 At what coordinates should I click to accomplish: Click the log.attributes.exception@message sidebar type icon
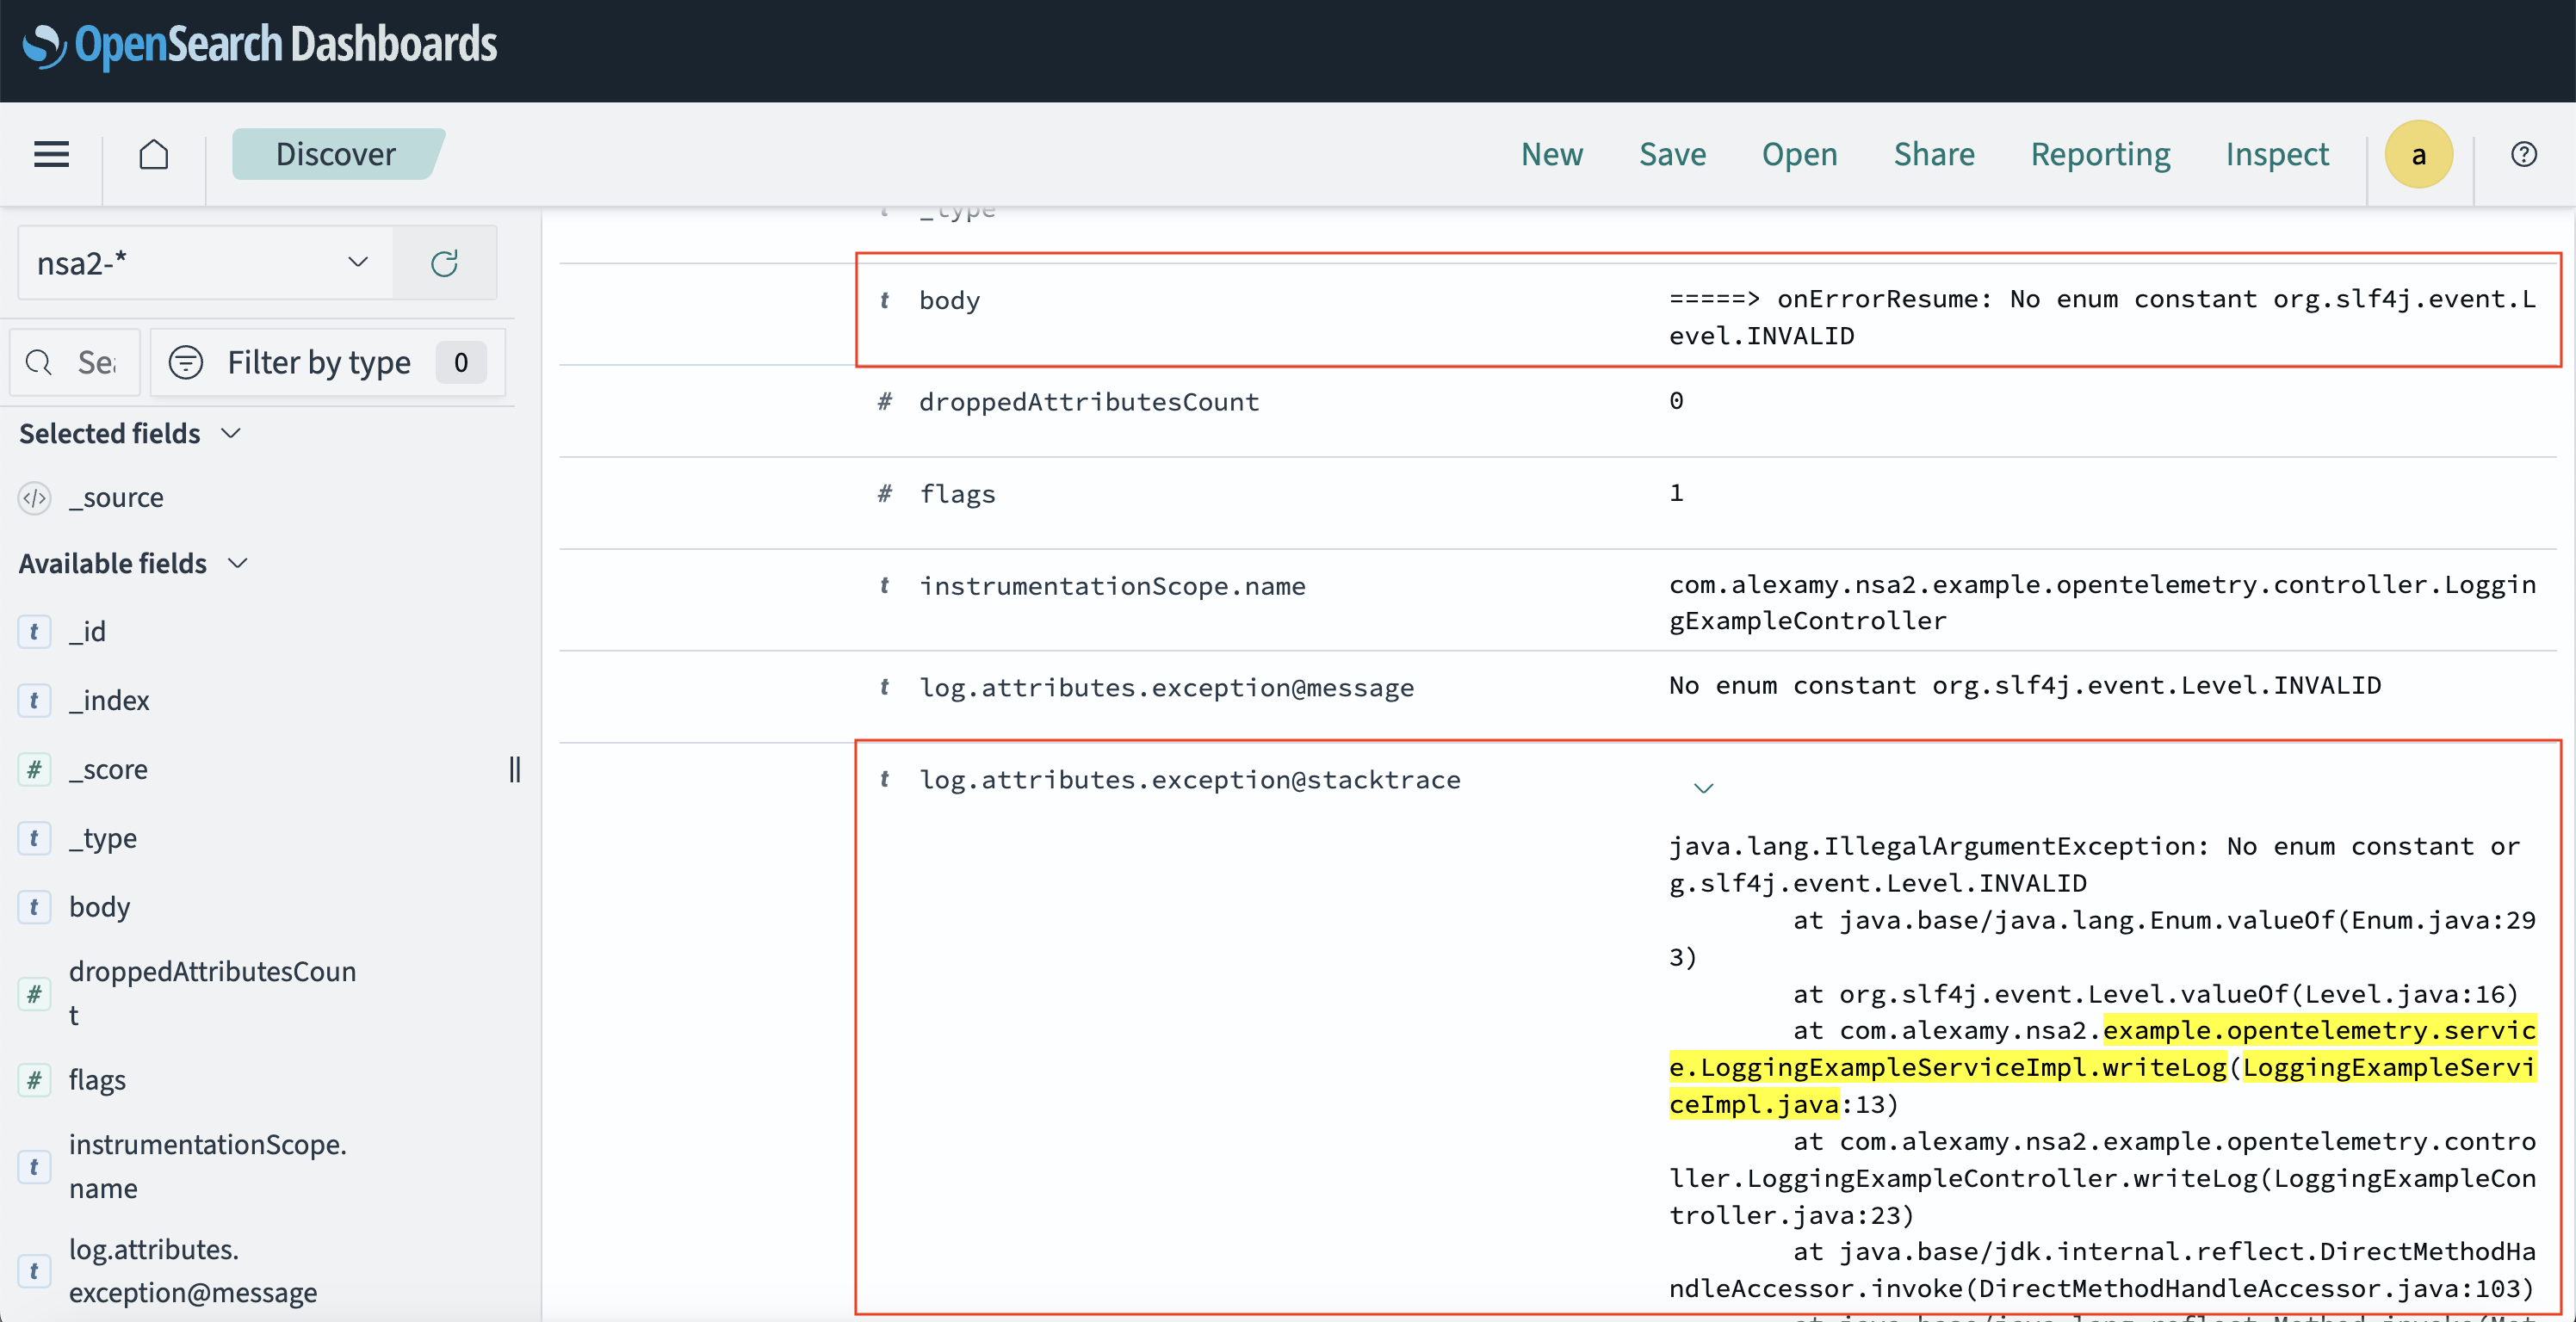coord(35,1271)
